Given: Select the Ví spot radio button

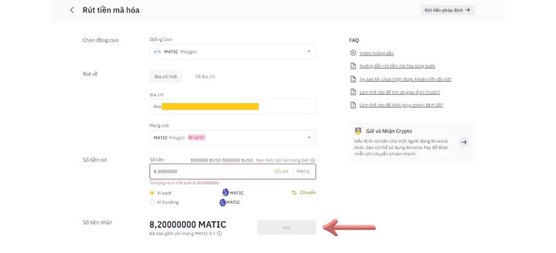Looking at the screenshot, I should (x=152, y=193).
